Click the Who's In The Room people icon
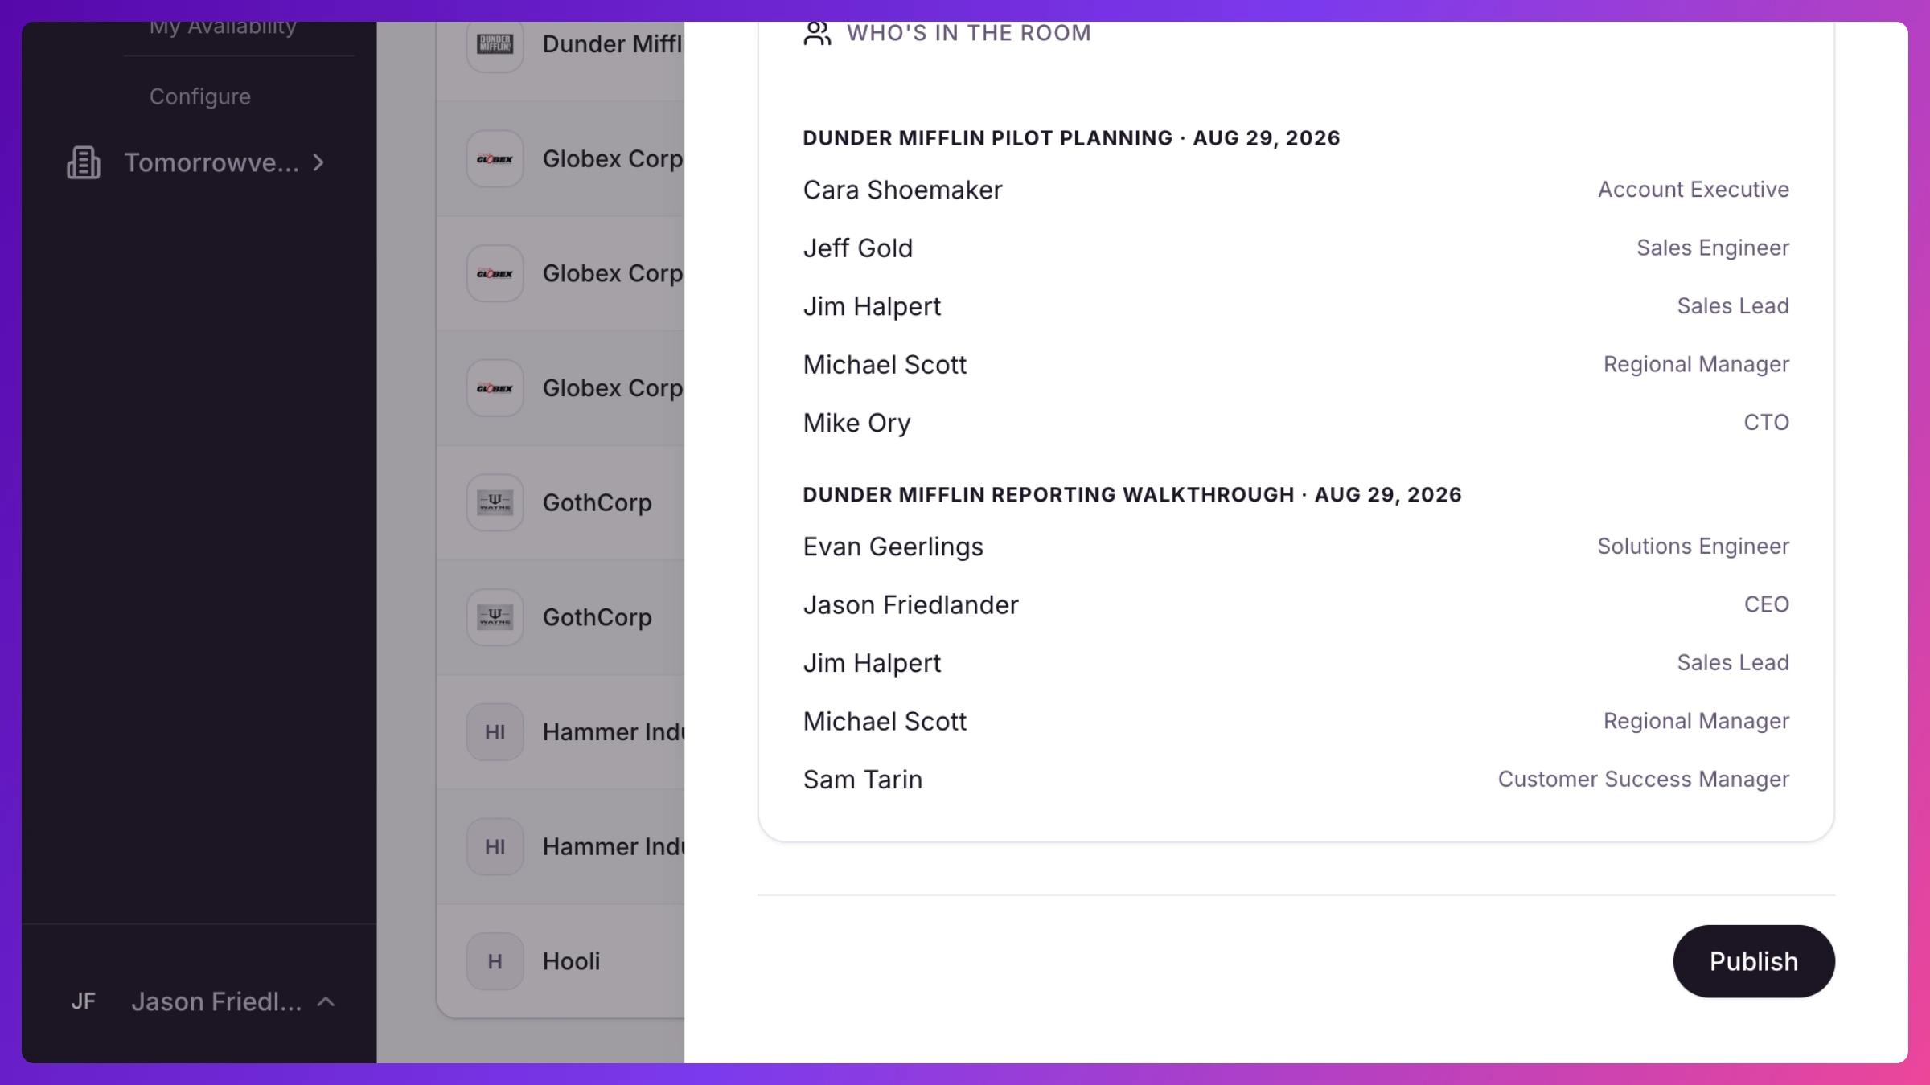The width and height of the screenshot is (1930, 1085). click(x=817, y=33)
